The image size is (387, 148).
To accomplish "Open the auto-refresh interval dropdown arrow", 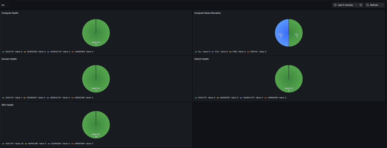I will 382,5.
